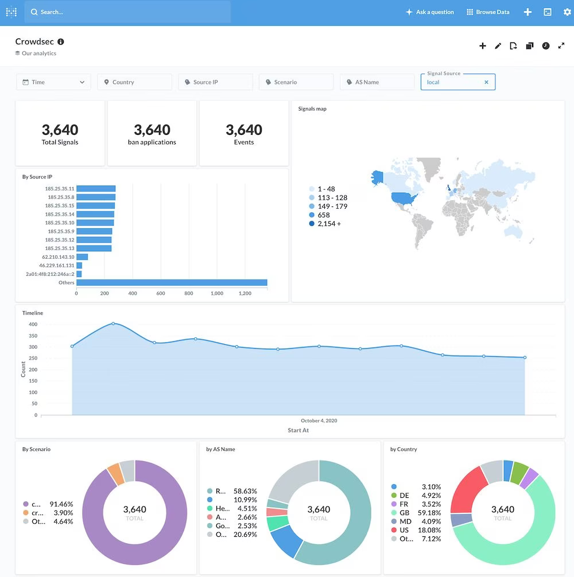Click the Go... 2.53% AS Name legend entry

(x=232, y=525)
